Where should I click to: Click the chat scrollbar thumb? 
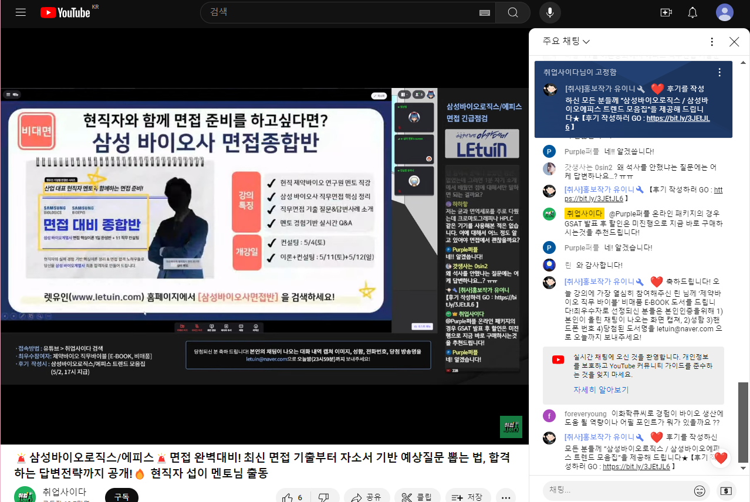[x=744, y=422]
